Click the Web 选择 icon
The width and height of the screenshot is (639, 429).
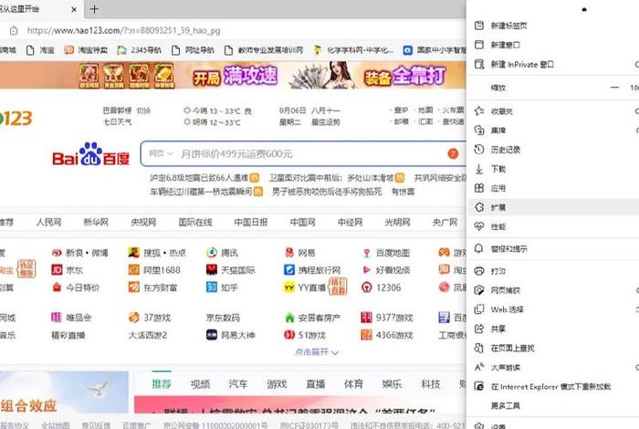pos(479,309)
